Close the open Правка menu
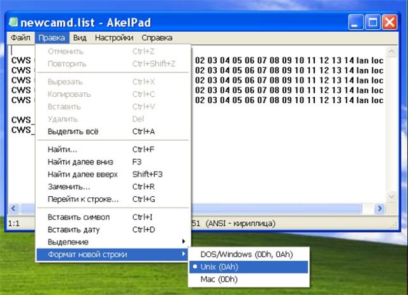The image size is (408, 295). pos(52,38)
